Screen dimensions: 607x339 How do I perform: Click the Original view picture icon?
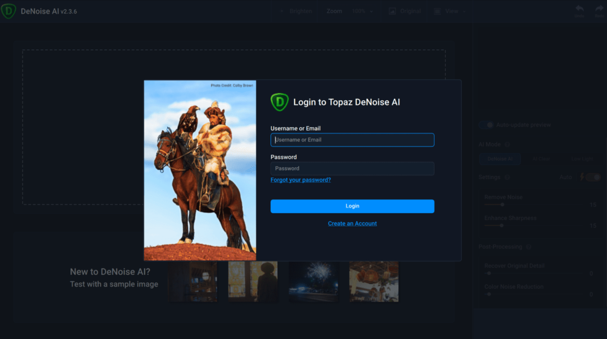coord(392,11)
